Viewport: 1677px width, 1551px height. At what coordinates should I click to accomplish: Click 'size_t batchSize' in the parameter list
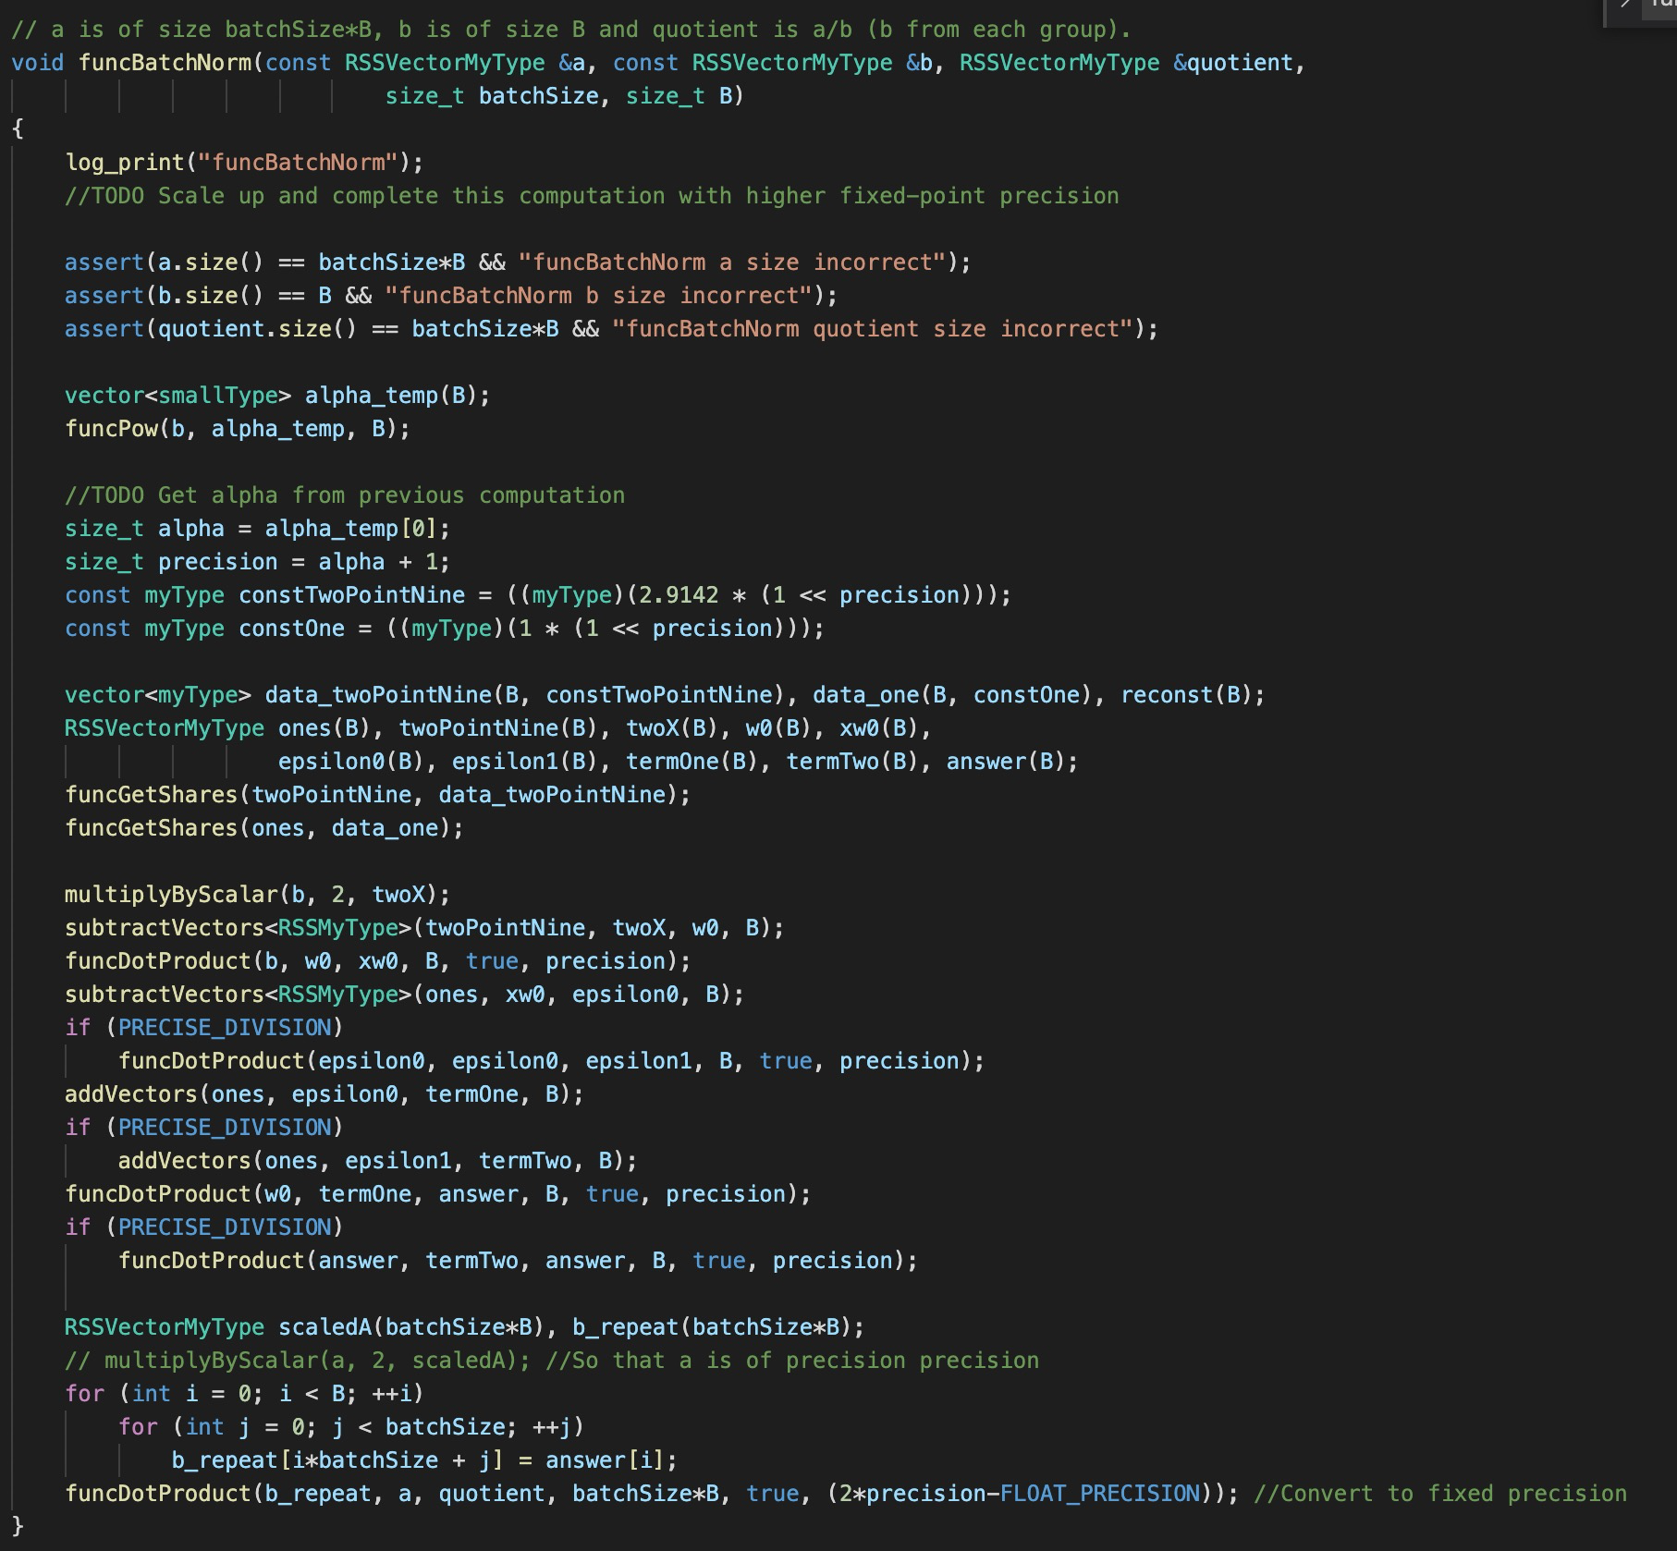[491, 96]
